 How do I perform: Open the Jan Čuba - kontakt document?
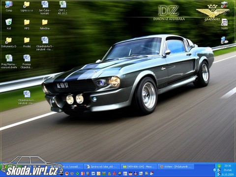click(x=45, y=8)
